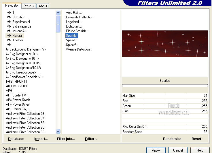Select &<Sandflower Specials°v°> category

tap(25, 77)
